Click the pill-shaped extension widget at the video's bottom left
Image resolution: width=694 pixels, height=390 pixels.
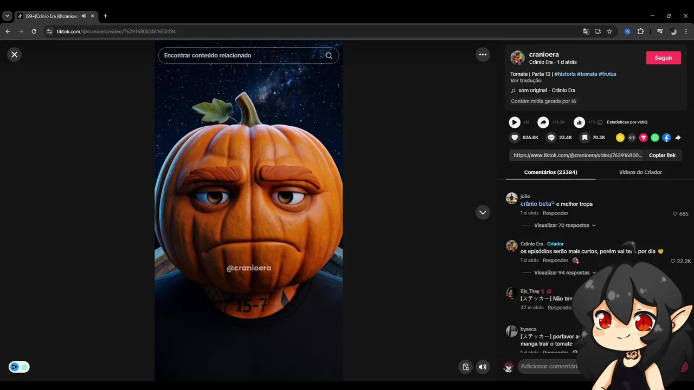click(x=19, y=367)
